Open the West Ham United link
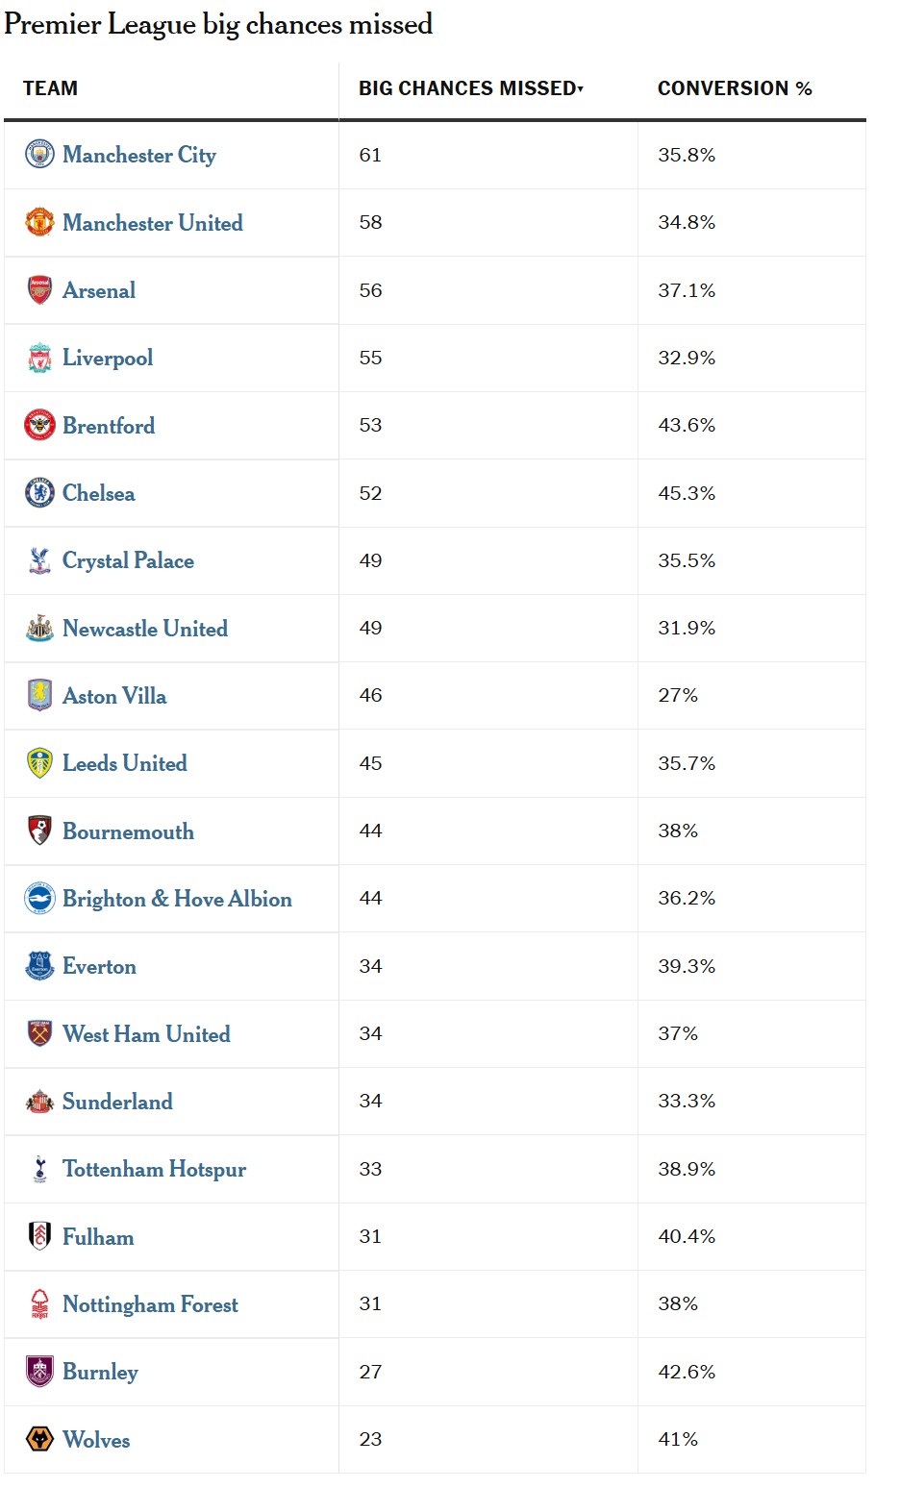Viewport: 900px width, 1488px height. pos(146,1034)
